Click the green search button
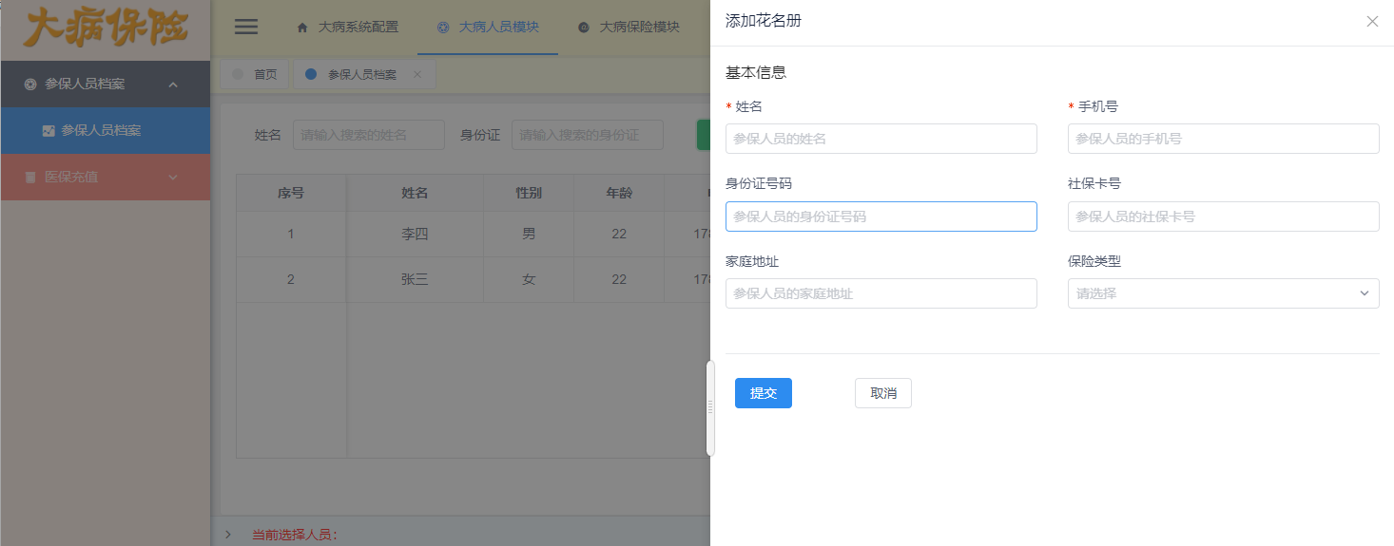The height and width of the screenshot is (546, 1394). [704, 135]
